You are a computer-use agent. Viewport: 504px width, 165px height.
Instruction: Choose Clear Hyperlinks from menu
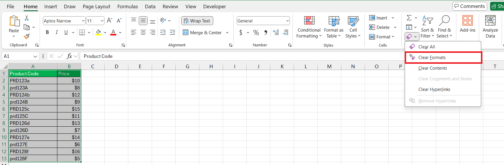point(443,89)
